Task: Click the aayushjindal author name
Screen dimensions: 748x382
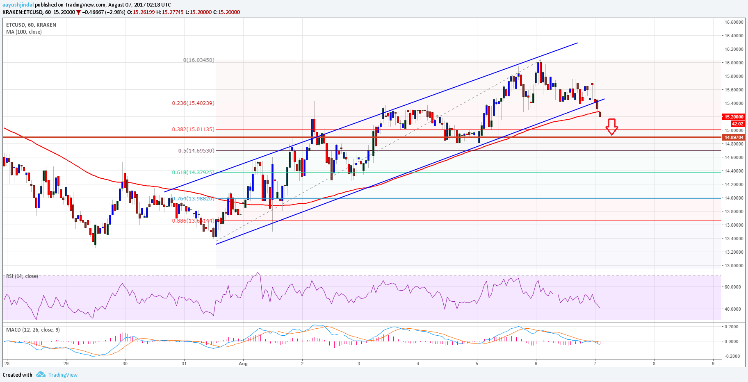Action: coord(17,5)
